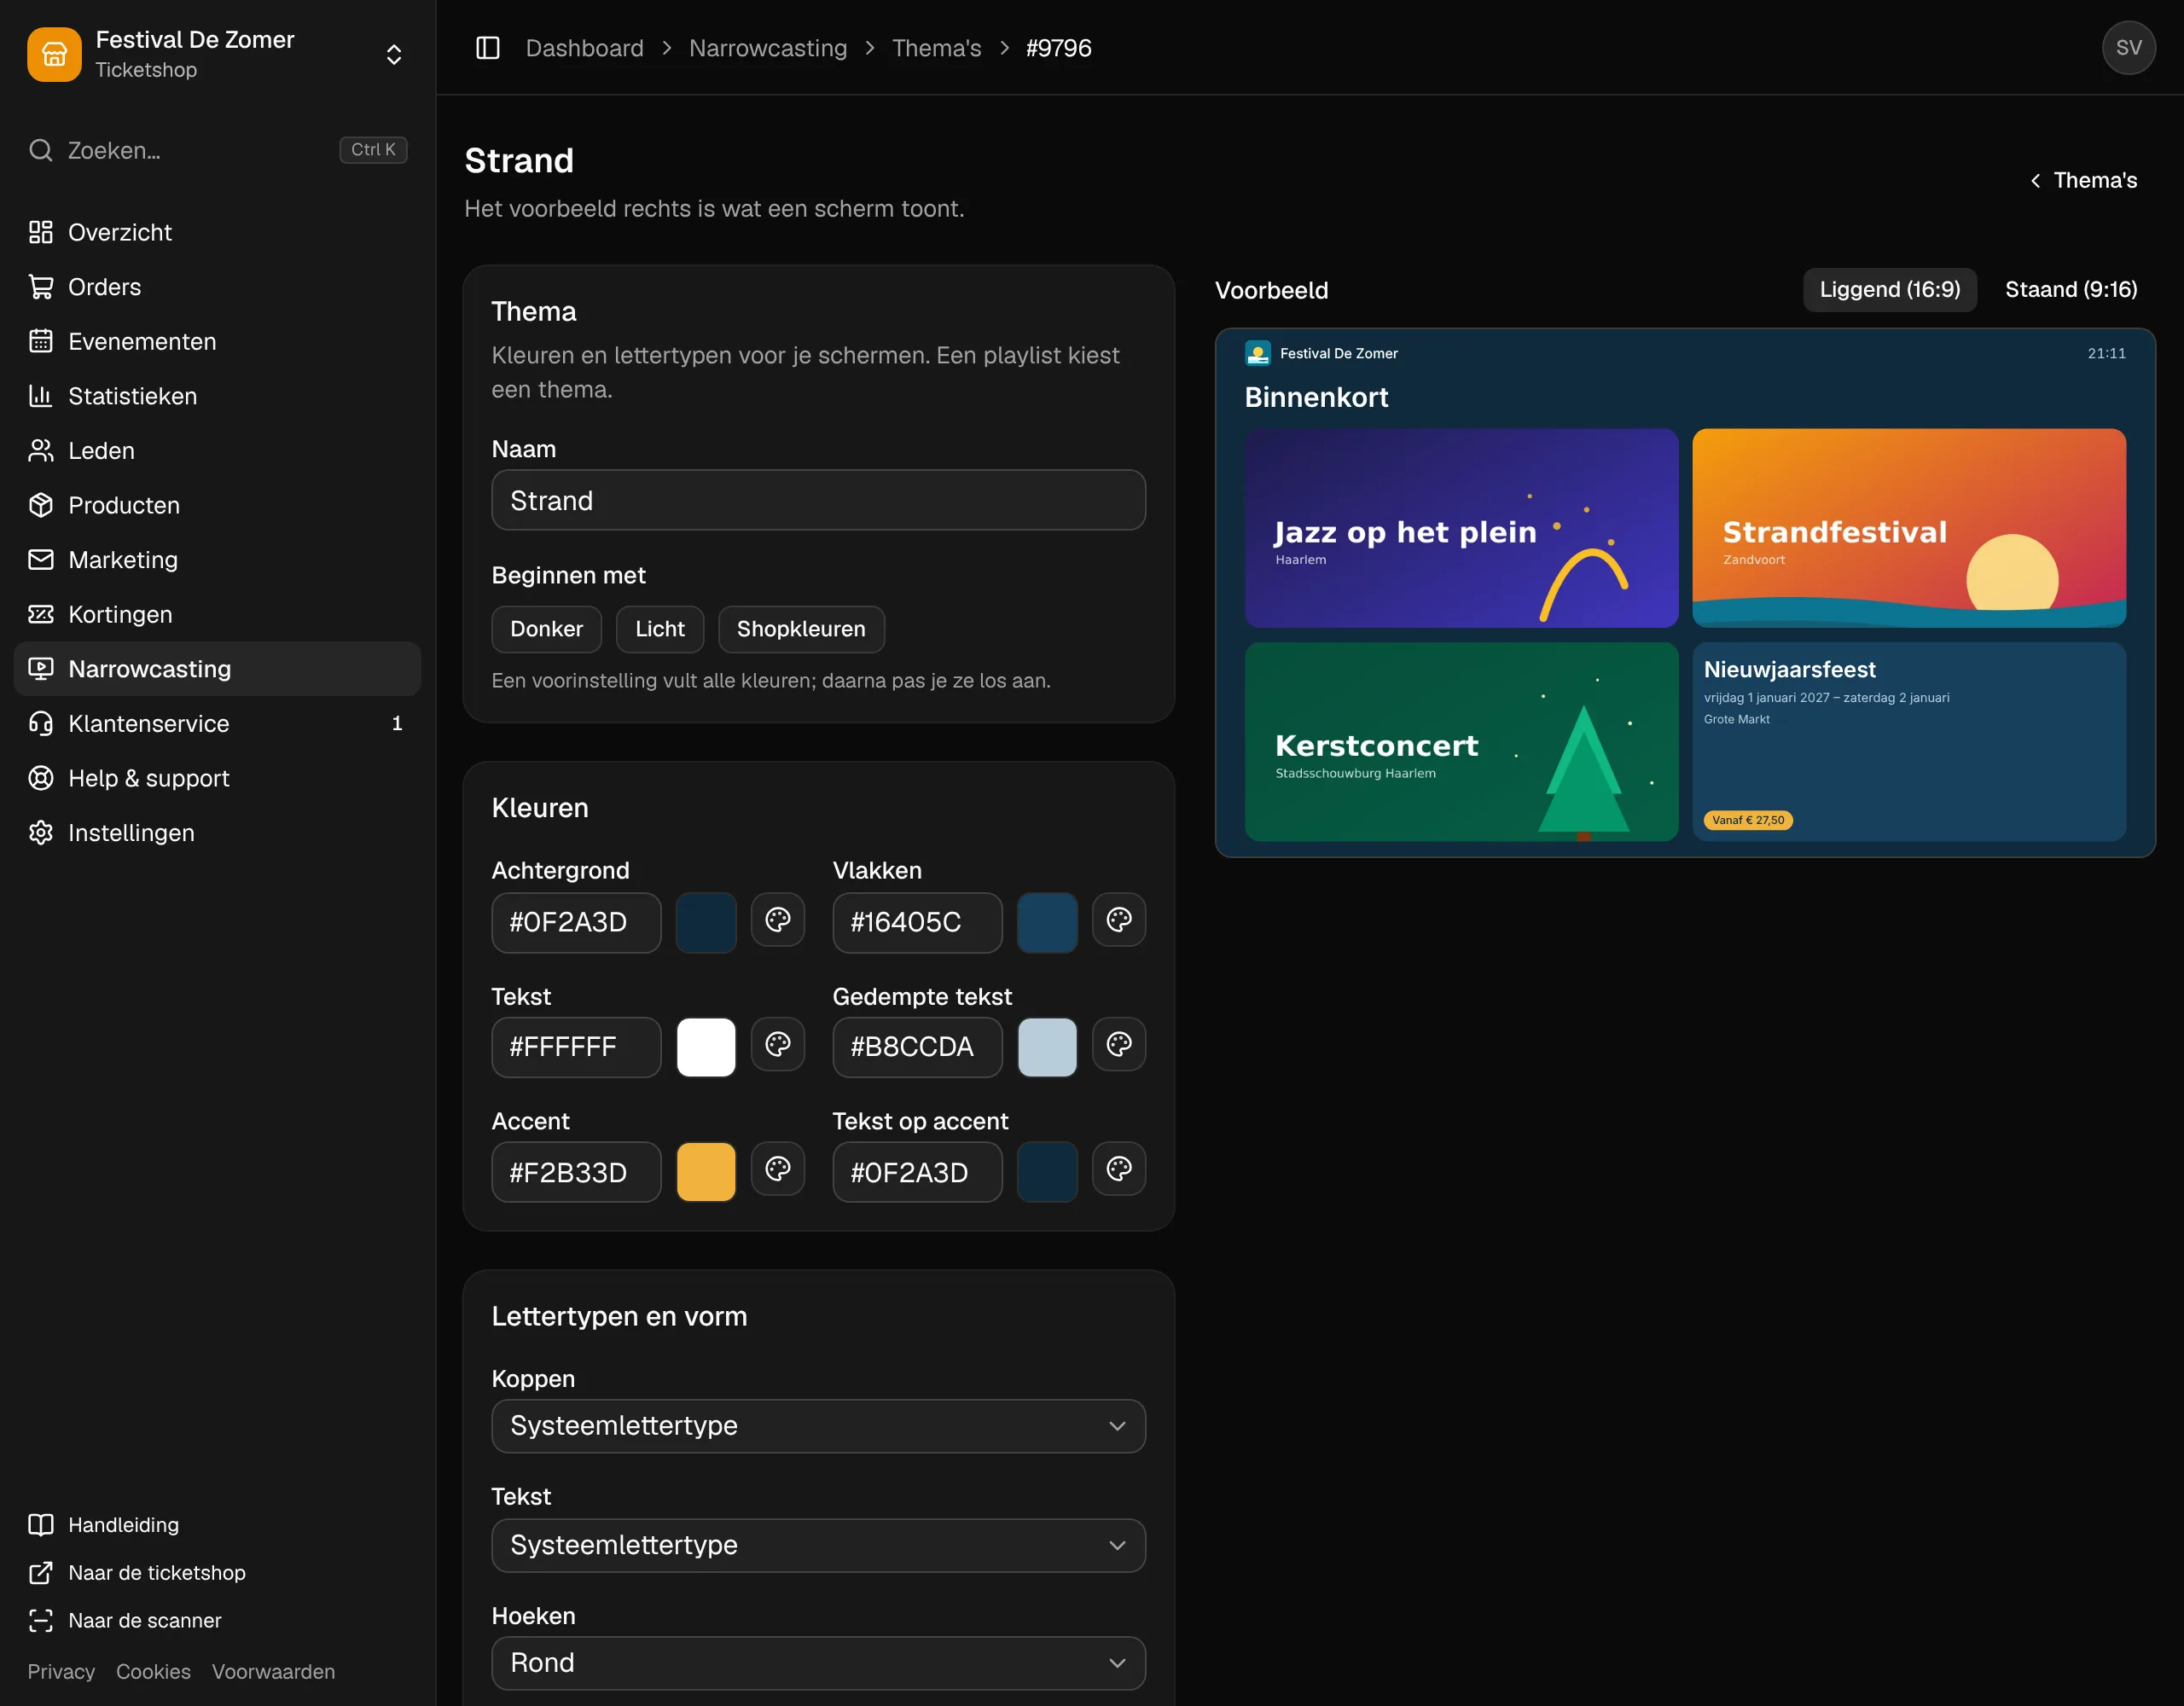Screen dimensions: 2184x1706
Task: Go to Overzicht in the sidebar
Action: (x=218, y=232)
